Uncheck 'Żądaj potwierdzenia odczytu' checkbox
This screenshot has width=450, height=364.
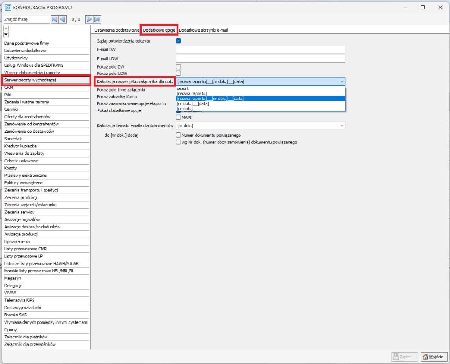178,41
